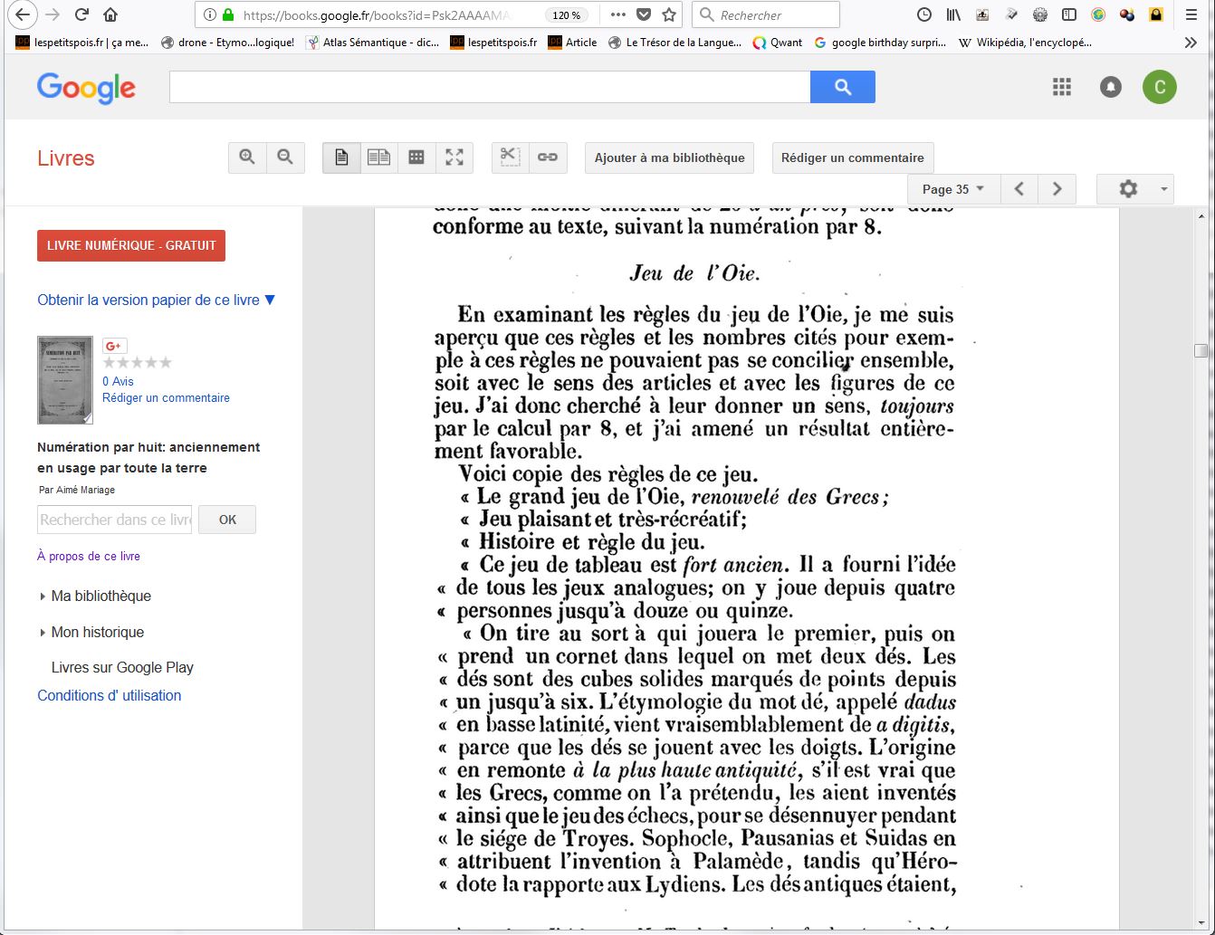Viewport: 1215px width, 935px height.
Task: Show thumbnail grid view of pages
Action: pos(416,157)
